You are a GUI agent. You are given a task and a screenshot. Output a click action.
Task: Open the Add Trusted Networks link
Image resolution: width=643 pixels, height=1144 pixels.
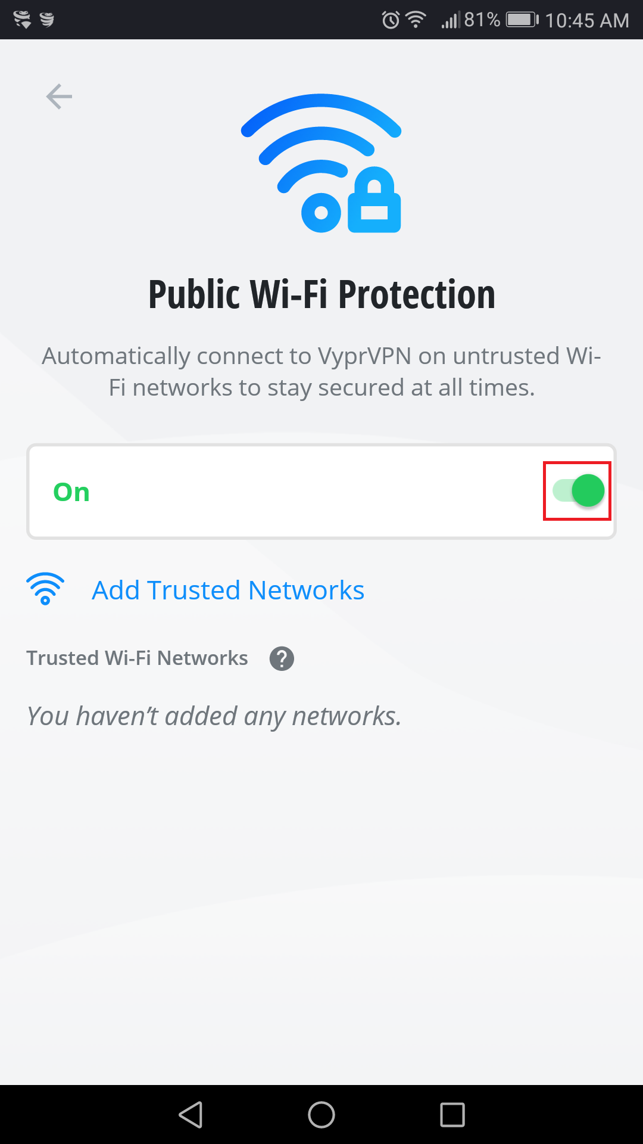point(228,590)
